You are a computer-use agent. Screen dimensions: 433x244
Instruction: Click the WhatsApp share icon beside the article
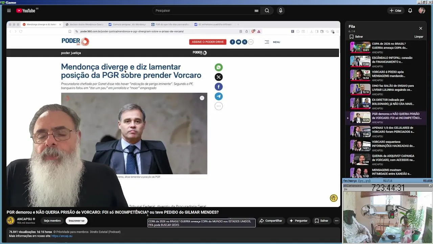[219, 67]
